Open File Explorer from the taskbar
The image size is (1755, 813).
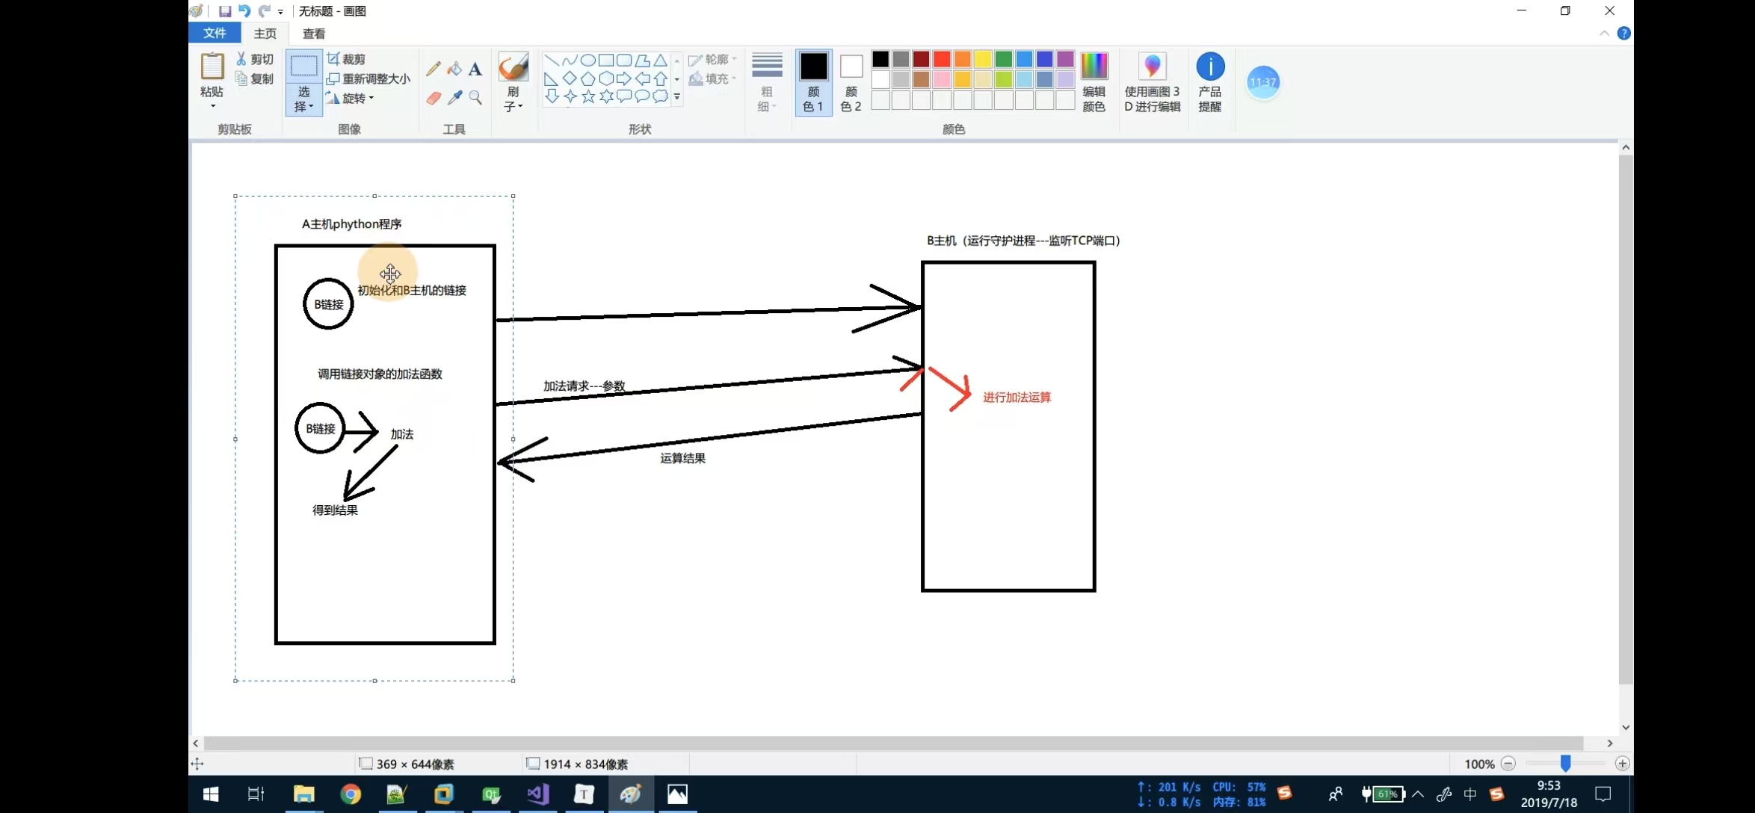click(x=303, y=794)
